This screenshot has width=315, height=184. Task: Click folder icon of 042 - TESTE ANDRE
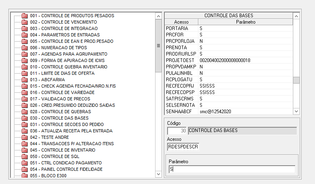click(x=24, y=137)
